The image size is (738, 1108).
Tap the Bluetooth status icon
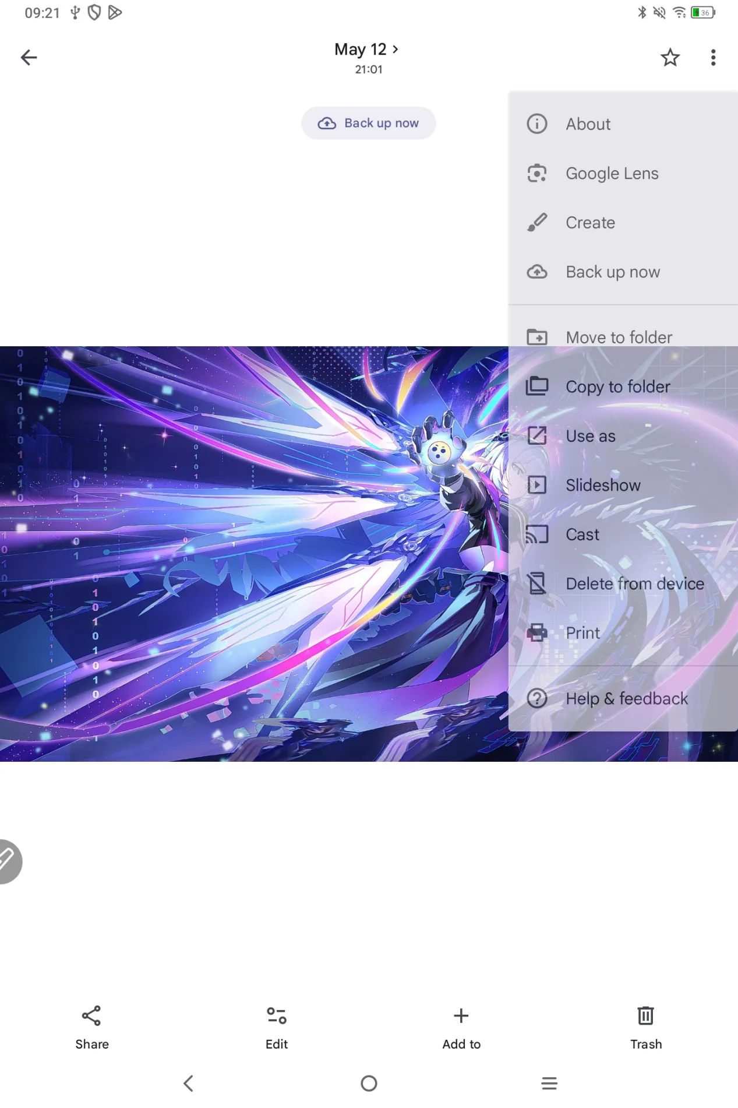pos(642,12)
